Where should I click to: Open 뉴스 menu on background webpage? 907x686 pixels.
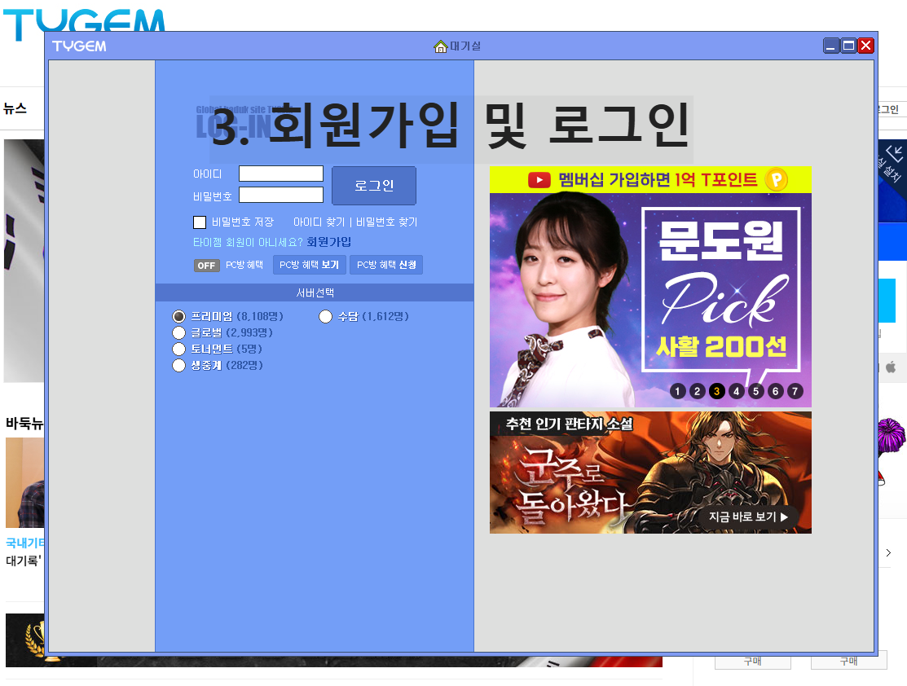15,108
